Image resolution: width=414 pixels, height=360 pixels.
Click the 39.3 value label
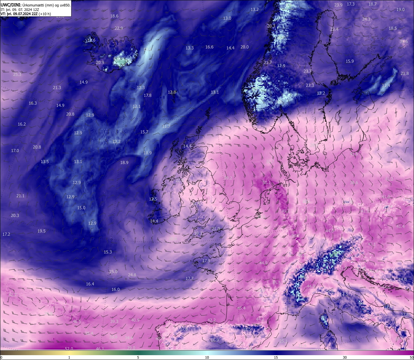114,322
